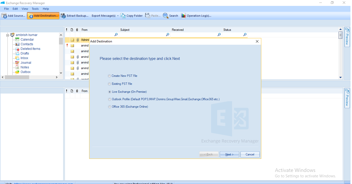The image size is (352, 184).
Task: Click the ambrish kumar mailbox icon
Action: [x=12, y=35]
